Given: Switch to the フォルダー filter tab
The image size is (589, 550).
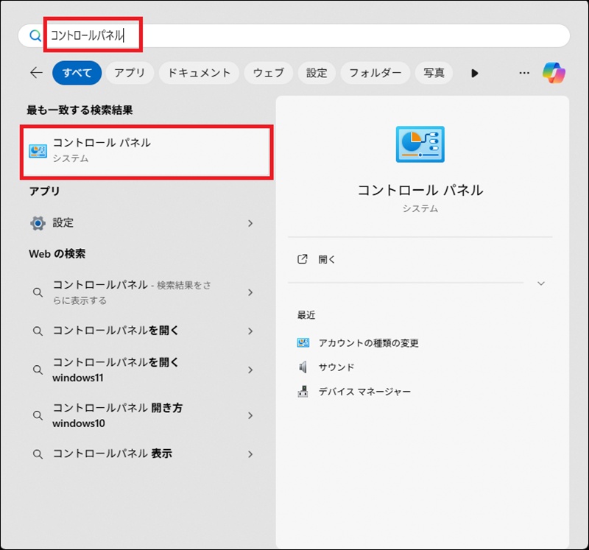Looking at the screenshot, I should pyautogui.click(x=375, y=73).
